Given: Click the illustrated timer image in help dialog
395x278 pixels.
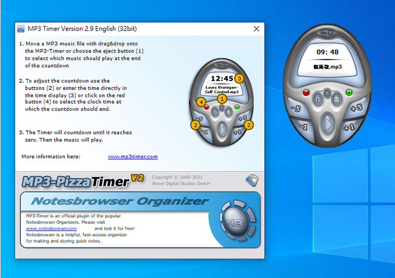Looking at the screenshot, I should point(221,102).
